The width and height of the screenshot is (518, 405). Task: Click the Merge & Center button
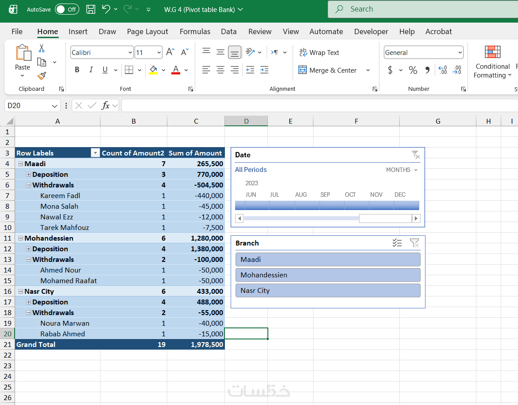(328, 70)
